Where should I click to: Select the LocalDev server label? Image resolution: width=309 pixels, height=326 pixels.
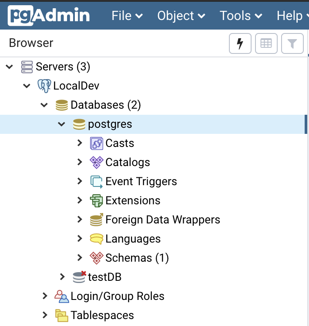click(76, 86)
